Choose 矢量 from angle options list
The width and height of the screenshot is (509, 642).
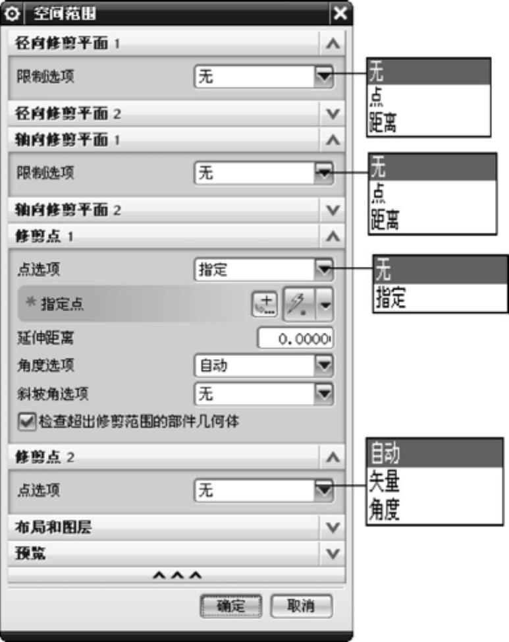coord(384,481)
